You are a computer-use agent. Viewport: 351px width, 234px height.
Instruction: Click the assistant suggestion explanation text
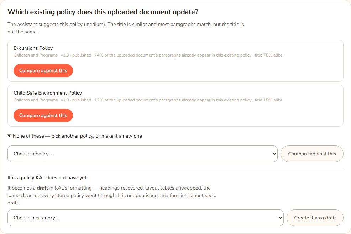(126, 28)
